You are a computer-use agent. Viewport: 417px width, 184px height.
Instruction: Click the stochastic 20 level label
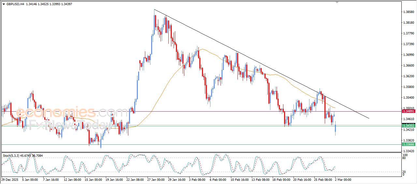tap(405, 172)
